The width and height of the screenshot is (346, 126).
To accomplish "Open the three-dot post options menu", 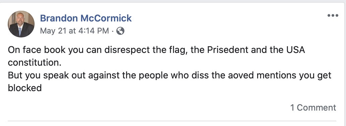I will pyautogui.click(x=333, y=16).
